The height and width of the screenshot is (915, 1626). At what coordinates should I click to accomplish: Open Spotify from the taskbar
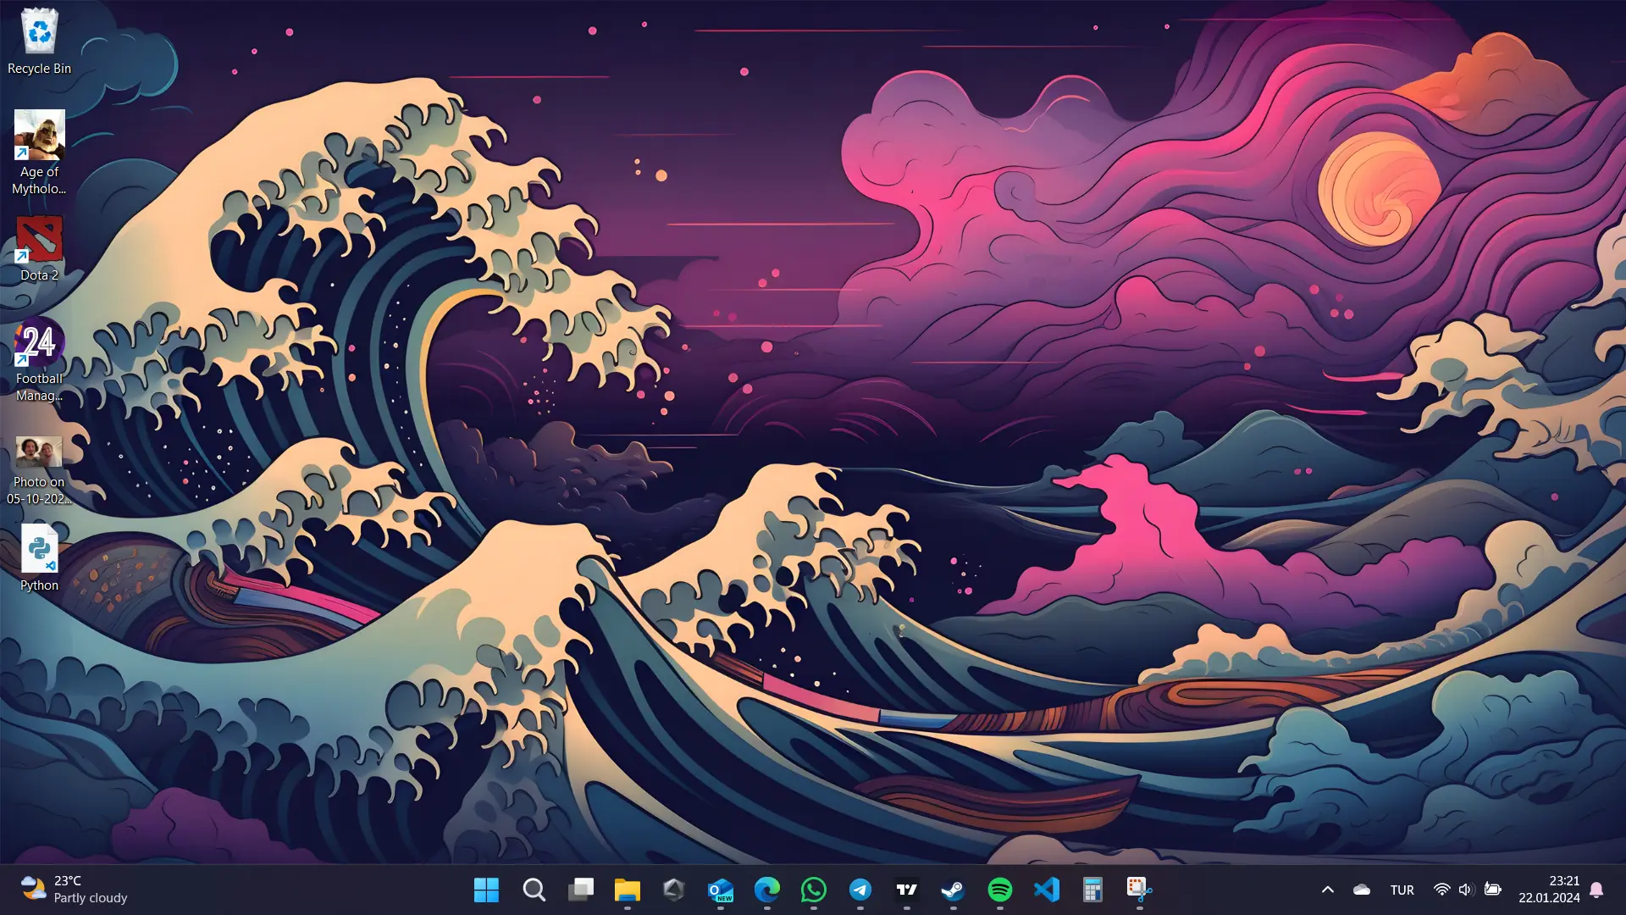[1000, 890]
